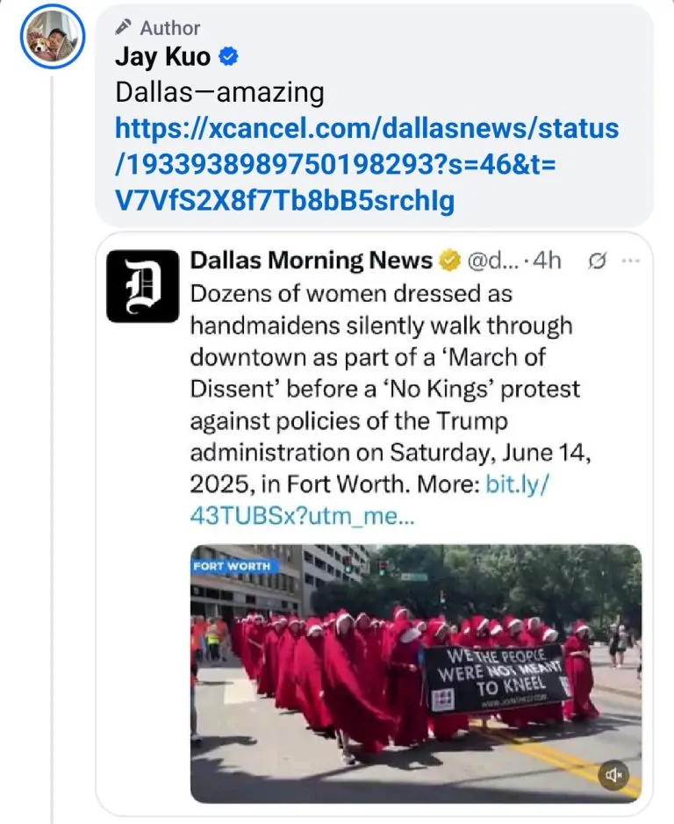Unmute the video with the speaker icon

pyautogui.click(x=613, y=774)
